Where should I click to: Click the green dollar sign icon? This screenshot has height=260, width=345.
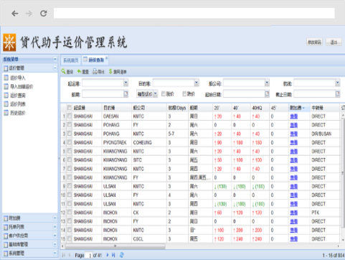[110, 71]
